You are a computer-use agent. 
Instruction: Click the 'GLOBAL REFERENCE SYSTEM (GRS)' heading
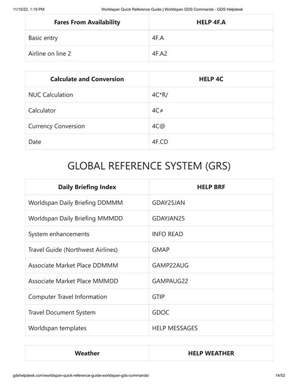click(149, 166)
